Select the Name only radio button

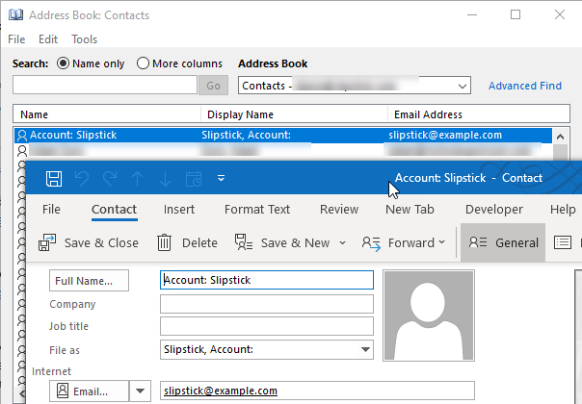pos(63,63)
